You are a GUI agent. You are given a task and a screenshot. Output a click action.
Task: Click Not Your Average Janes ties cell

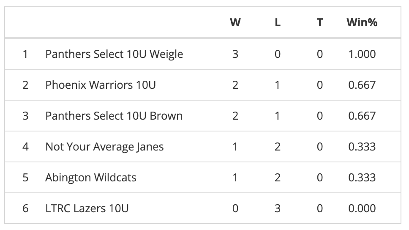(x=320, y=147)
